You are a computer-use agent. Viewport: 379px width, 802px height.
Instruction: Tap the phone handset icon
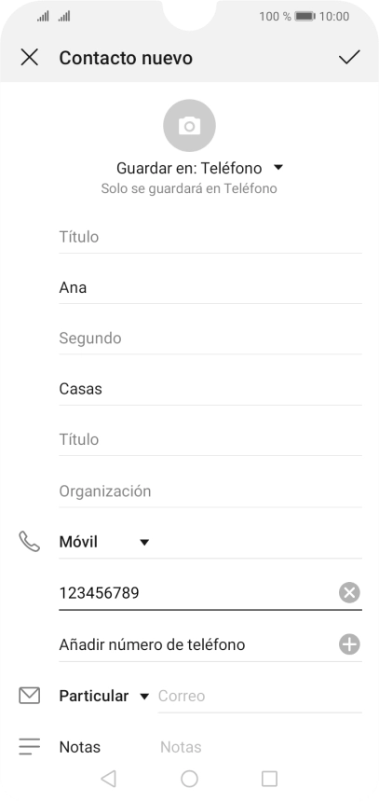(29, 542)
